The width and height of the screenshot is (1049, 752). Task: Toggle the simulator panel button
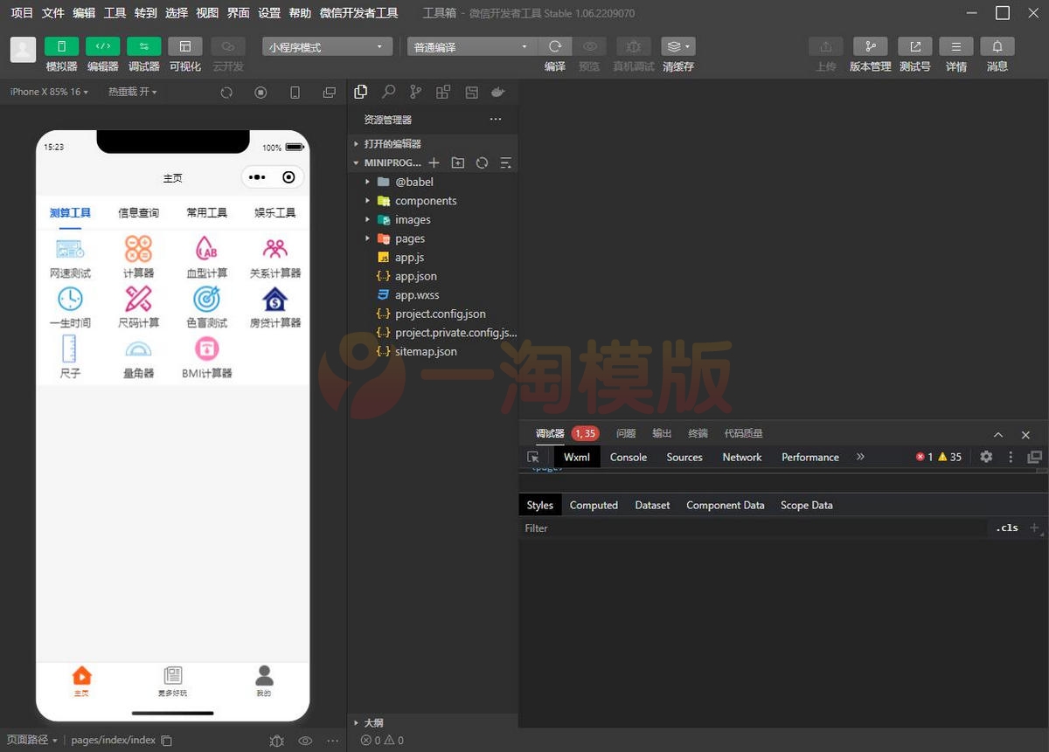click(x=61, y=46)
